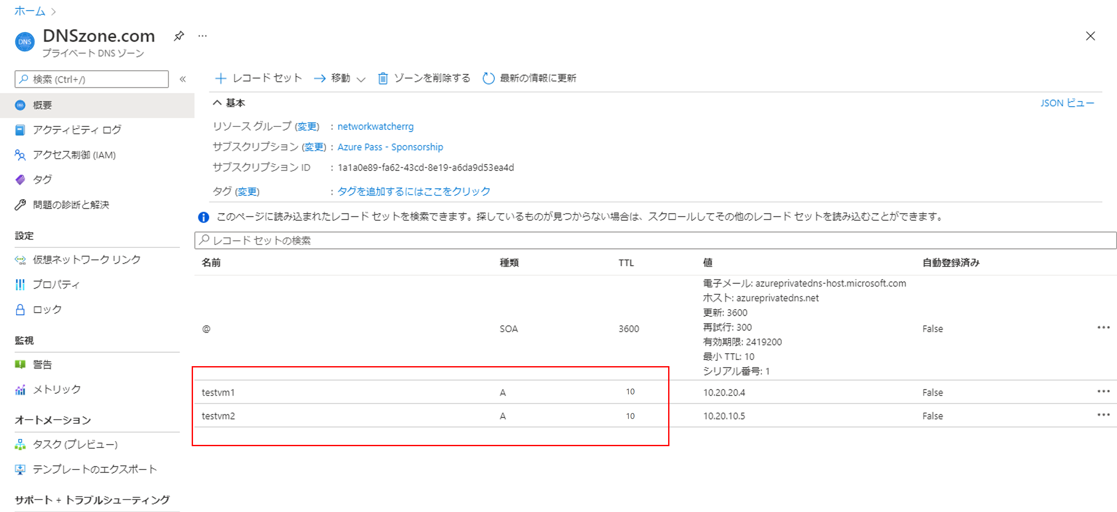
Task: Click the 概要 DNS icon in sidebar
Action: tap(20, 105)
